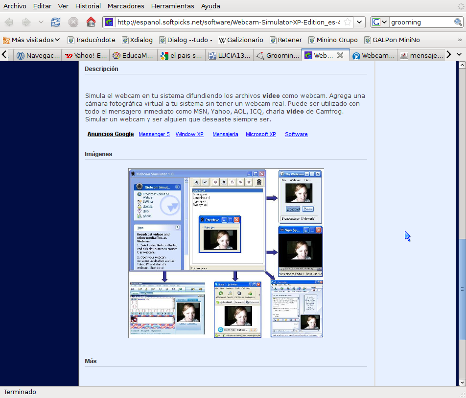The height and width of the screenshot is (398, 466).
Task: Switch to the EducaM... tab
Action: point(134,55)
